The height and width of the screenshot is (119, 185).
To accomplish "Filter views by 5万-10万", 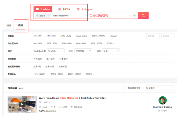I will point(38,36).
